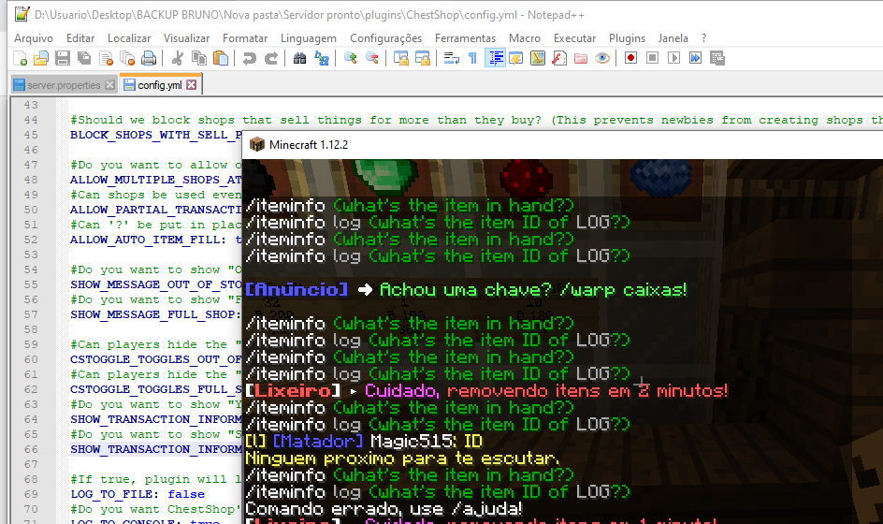This screenshot has width=883, height=524.
Task: Open the Ferramentas menu
Action: tap(465, 37)
